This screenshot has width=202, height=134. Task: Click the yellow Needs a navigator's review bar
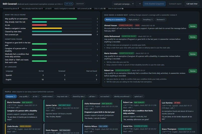(47, 28)
